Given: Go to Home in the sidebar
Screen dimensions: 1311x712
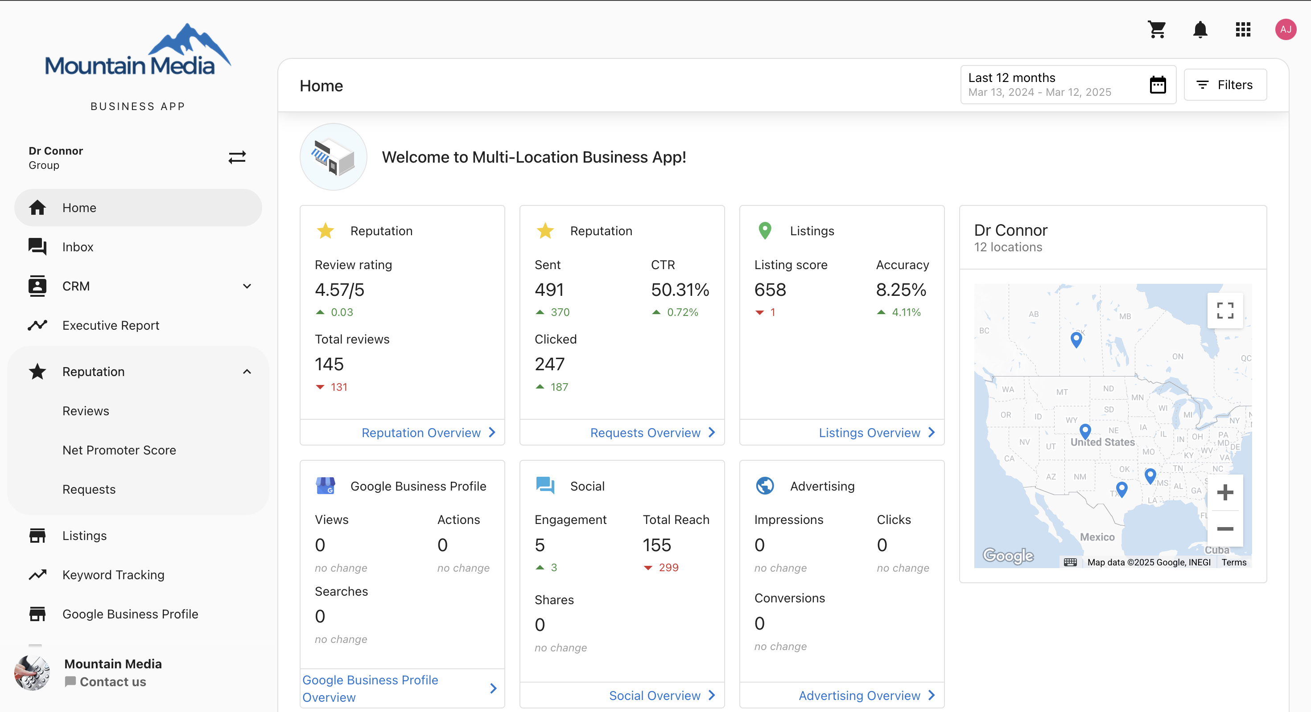Looking at the screenshot, I should click(138, 208).
